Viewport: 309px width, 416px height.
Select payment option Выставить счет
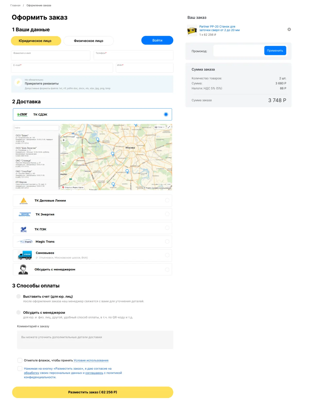(x=19, y=297)
